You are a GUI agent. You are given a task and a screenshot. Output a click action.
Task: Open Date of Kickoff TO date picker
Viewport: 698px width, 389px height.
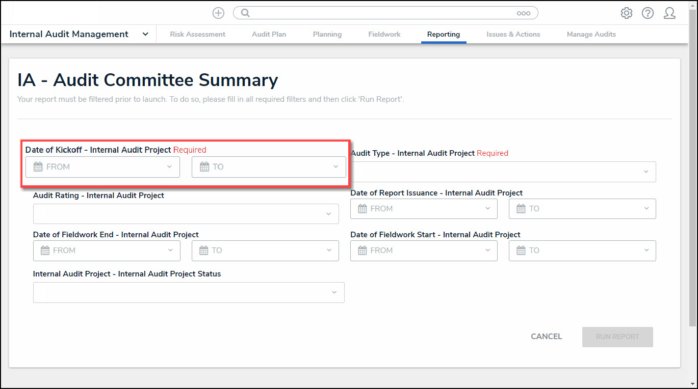tap(269, 167)
